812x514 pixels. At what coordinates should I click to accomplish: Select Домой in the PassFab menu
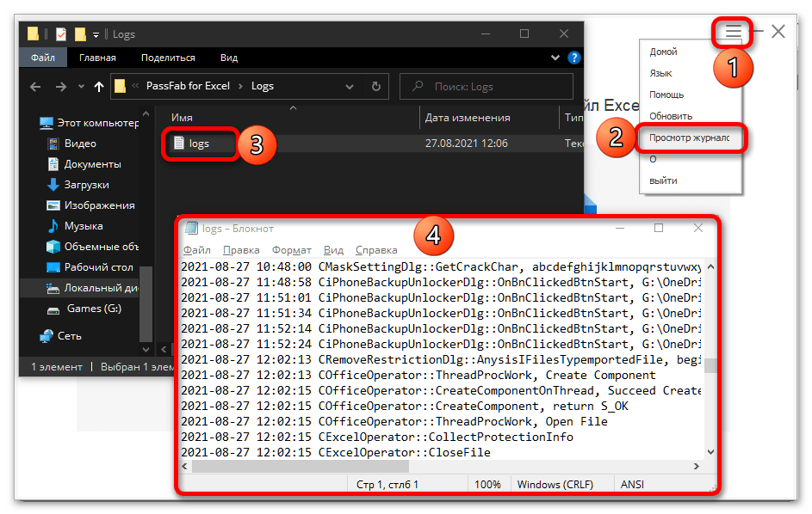point(663,52)
